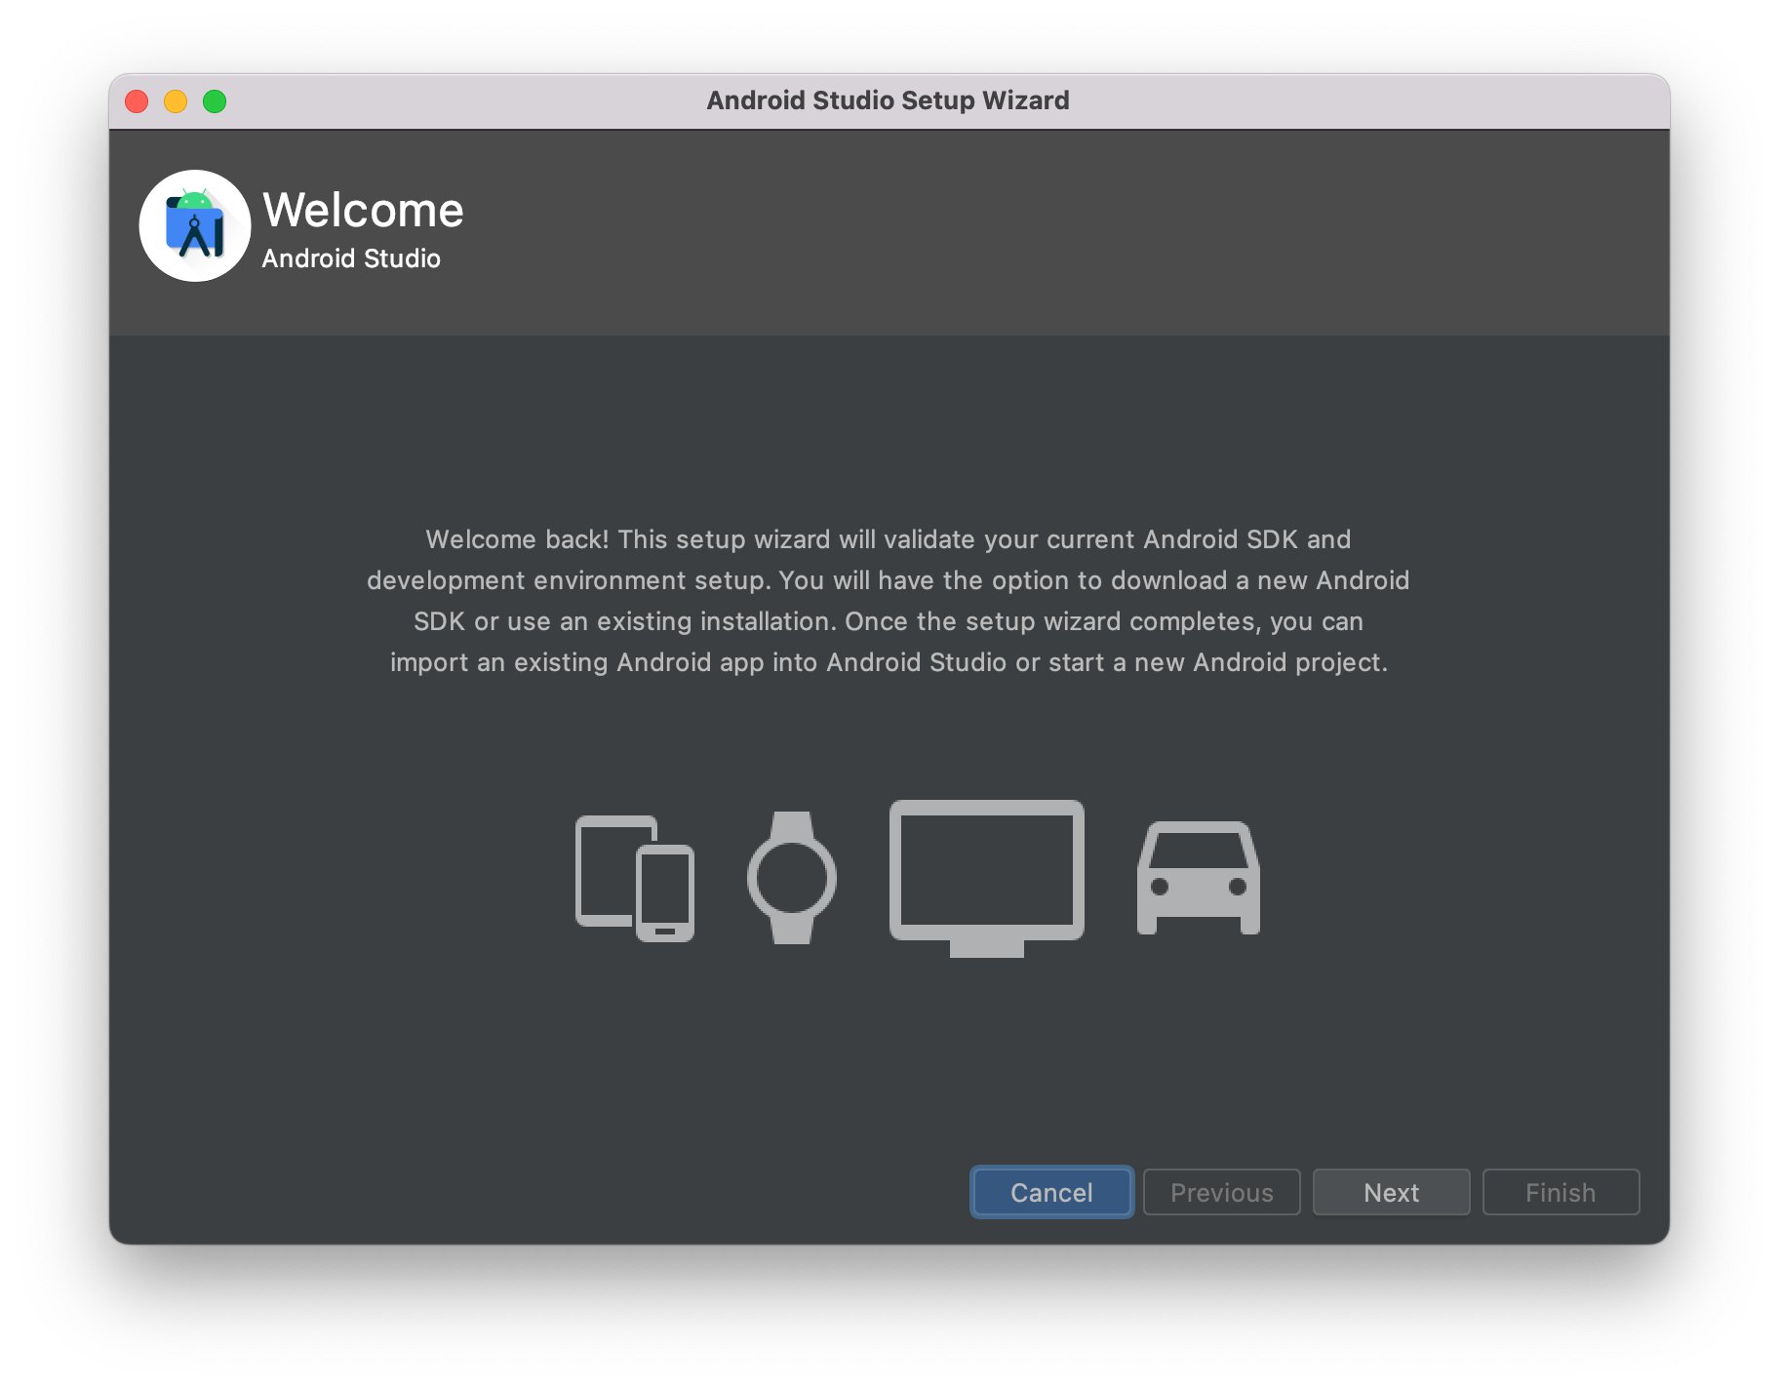Close the Setup Wizard window
Image resolution: width=1779 pixels, height=1389 pixels.
click(x=137, y=101)
